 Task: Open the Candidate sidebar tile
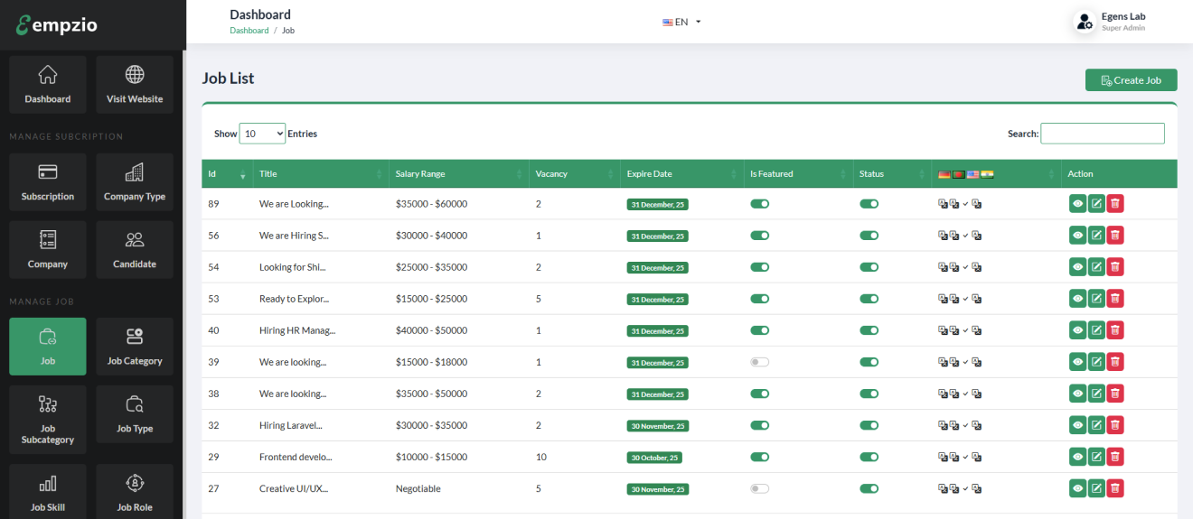pyautogui.click(x=135, y=250)
